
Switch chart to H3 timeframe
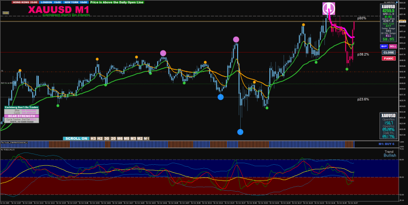point(93,138)
